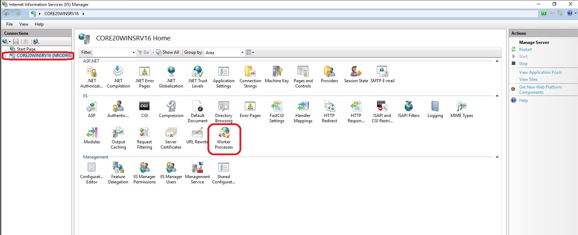Click Restart in Manage Server actions
Image resolution: width=578 pixels, height=235 pixels.
pyautogui.click(x=525, y=50)
